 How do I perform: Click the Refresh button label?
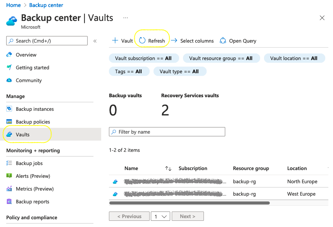pyautogui.click(x=157, y=41)
